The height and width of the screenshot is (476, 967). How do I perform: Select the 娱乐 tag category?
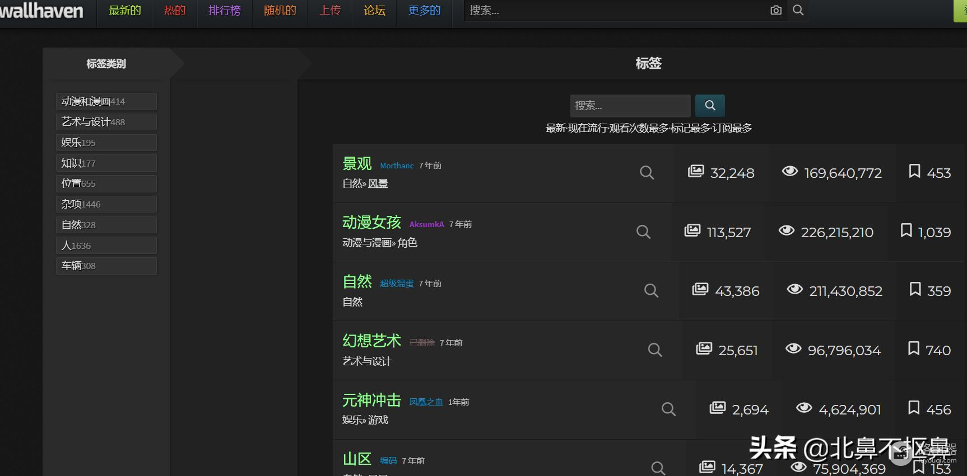[x=106, y=143]
